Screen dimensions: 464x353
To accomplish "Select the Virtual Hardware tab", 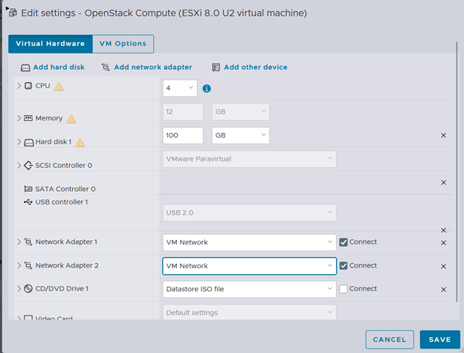I will pyautogui.click(x=51, y=44).
